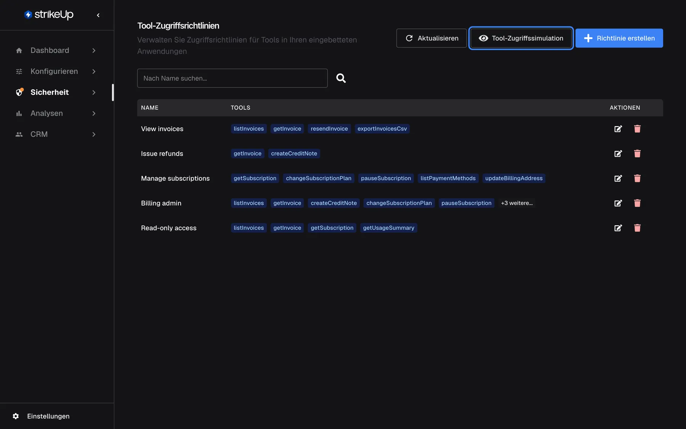Image resolution: width=686 pixels, height=429 pixels.
Task: Delete the Read-only access policy
Action: (x=637, y=228)
